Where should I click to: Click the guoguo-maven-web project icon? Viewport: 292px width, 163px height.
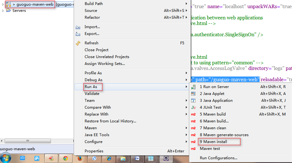pyautogui.click(x=8, y=4)
